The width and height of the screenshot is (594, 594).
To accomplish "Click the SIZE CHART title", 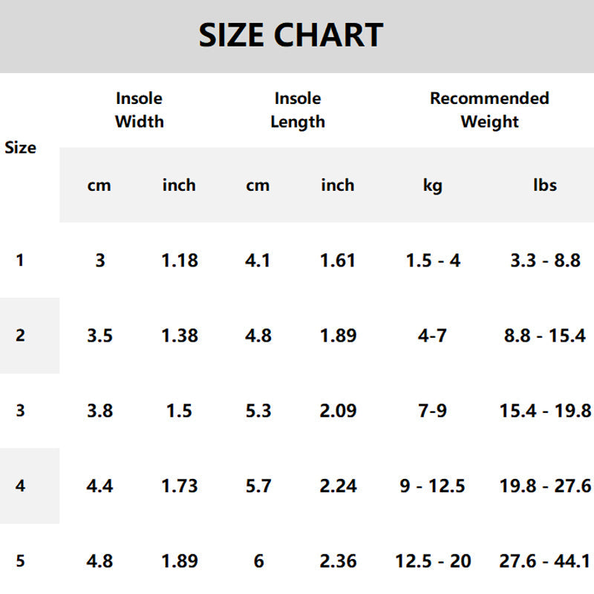I will (290, 35).
